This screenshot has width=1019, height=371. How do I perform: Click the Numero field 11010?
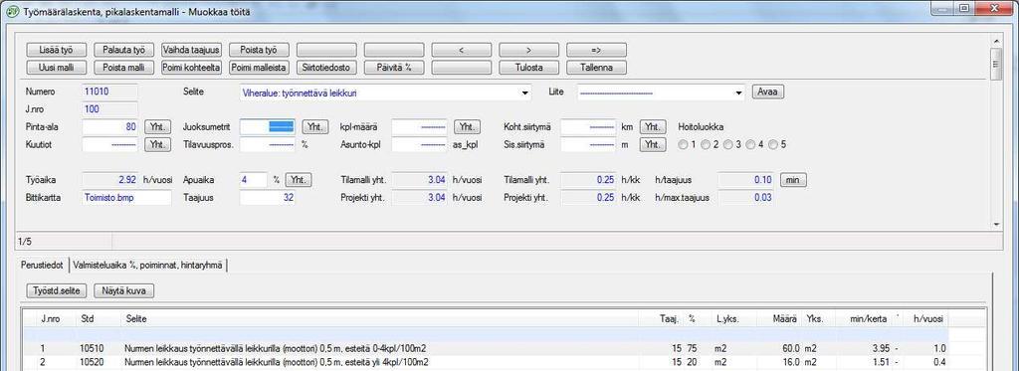(x=109, y=92)
